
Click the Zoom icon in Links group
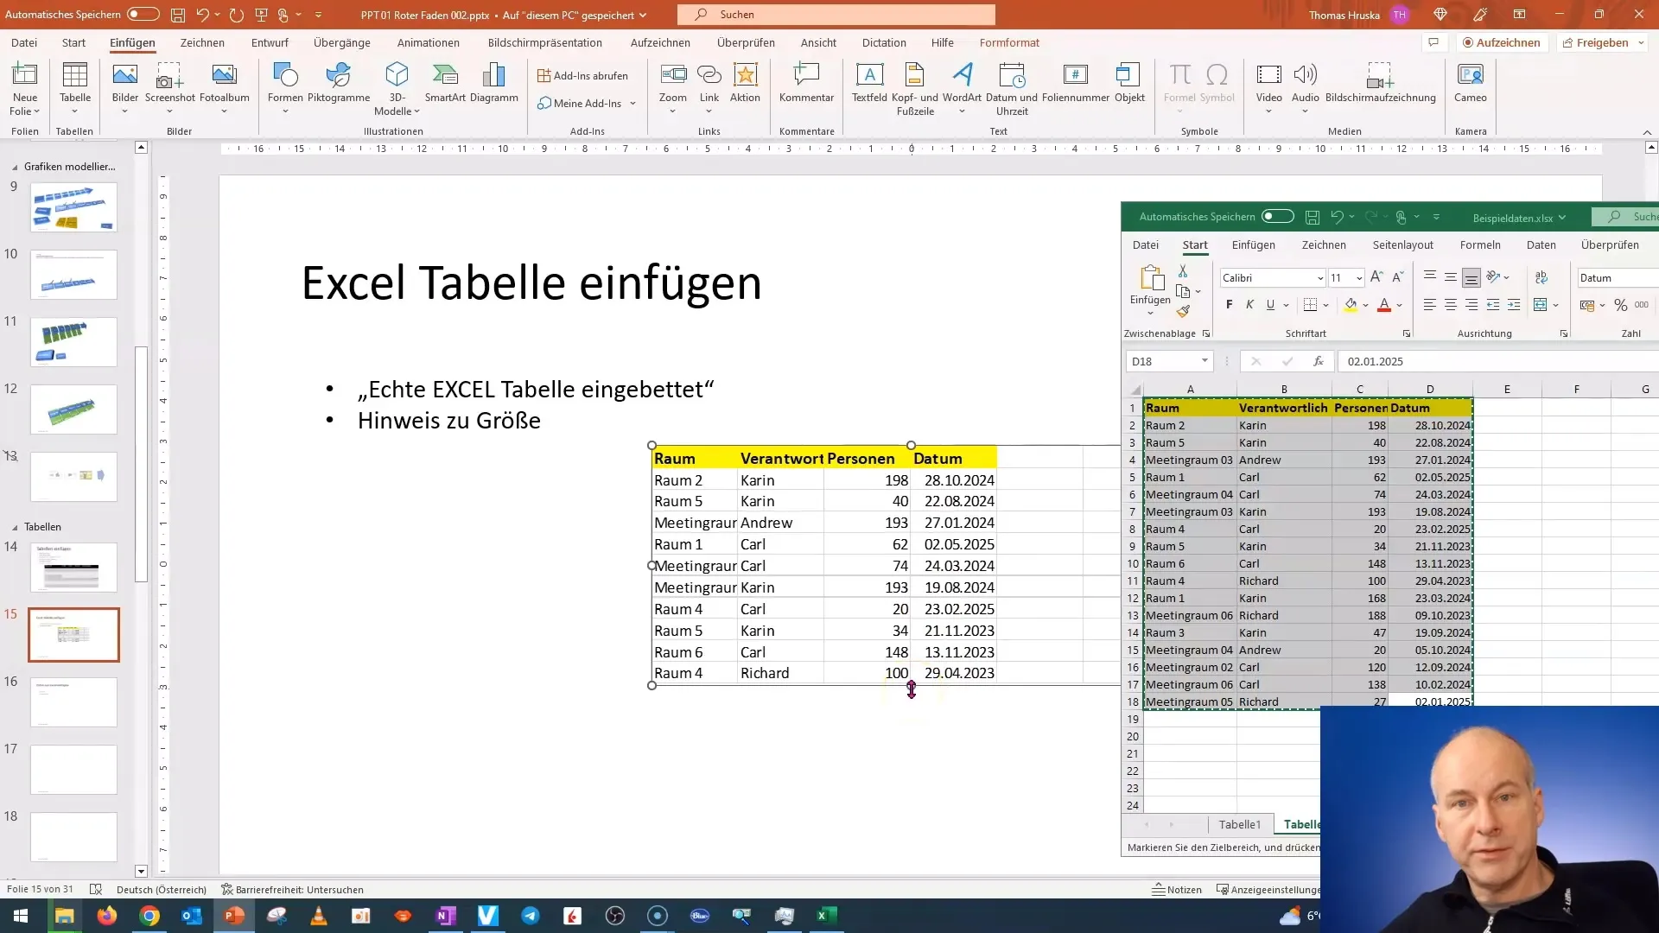pyautogui.click(x=673, y=76)
